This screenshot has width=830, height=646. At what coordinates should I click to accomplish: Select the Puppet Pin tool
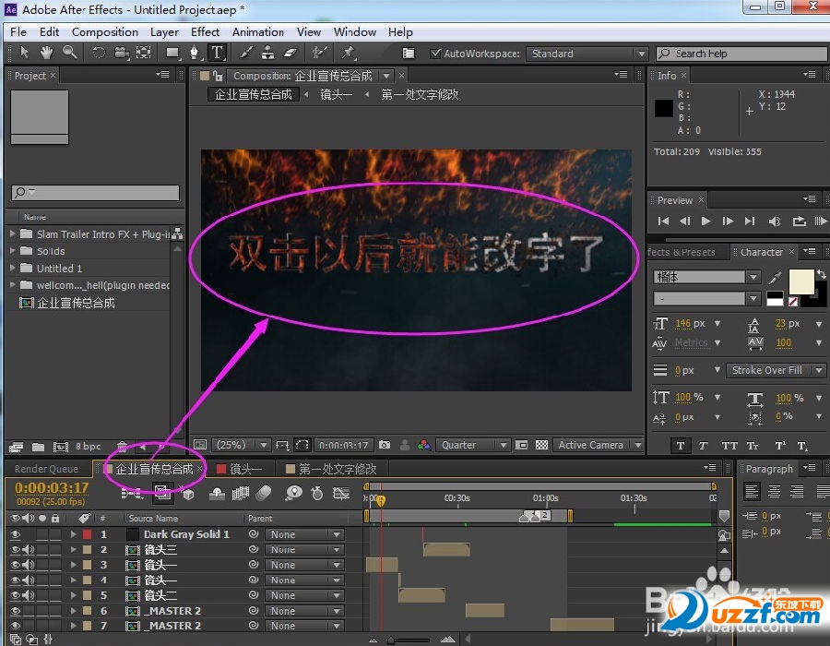click(x=349, y=53)
